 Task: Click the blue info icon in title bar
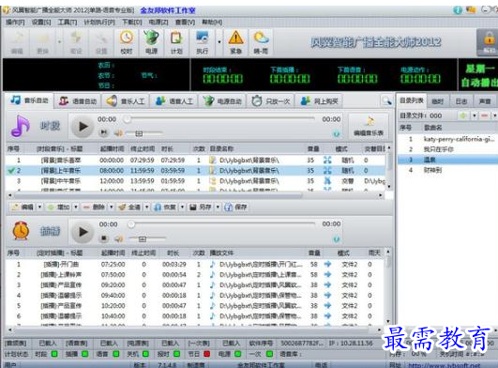458,9
